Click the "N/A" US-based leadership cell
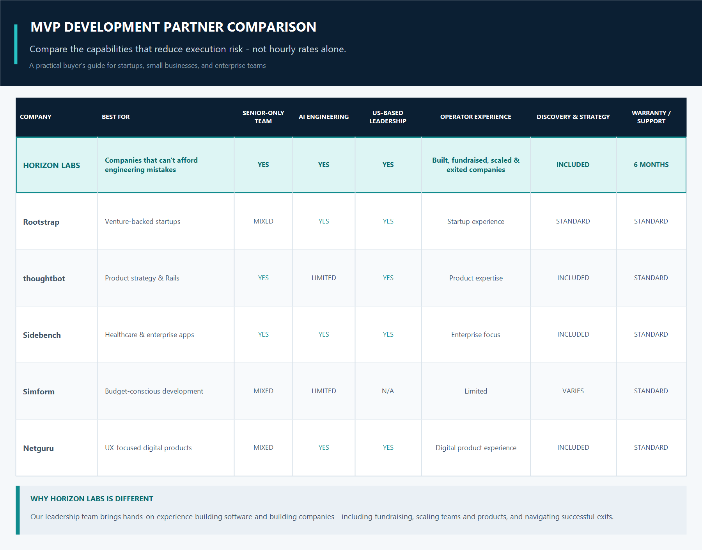The width and height of the screenshot is (702, 550). coord(388,391)
